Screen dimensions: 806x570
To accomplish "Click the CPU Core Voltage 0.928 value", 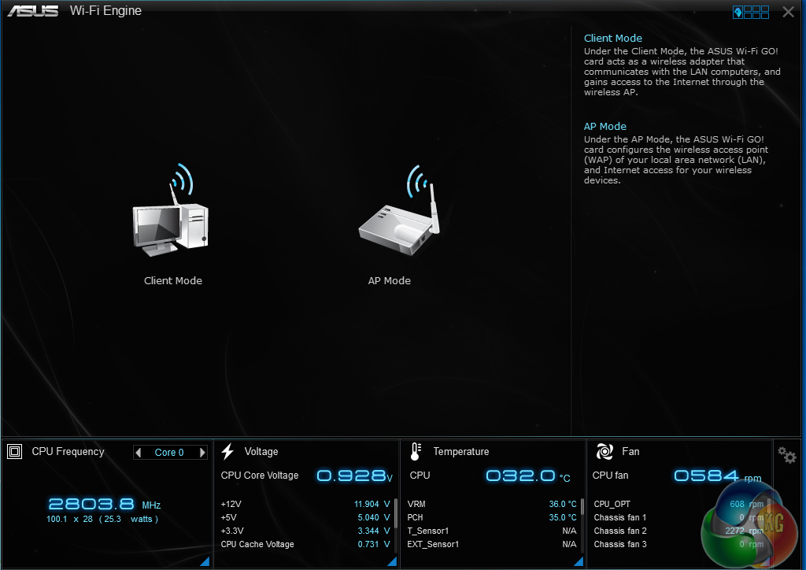I will 354,476.
